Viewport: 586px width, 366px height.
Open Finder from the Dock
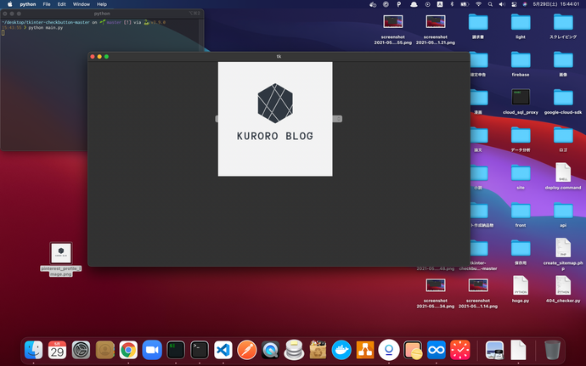point(33,350)
